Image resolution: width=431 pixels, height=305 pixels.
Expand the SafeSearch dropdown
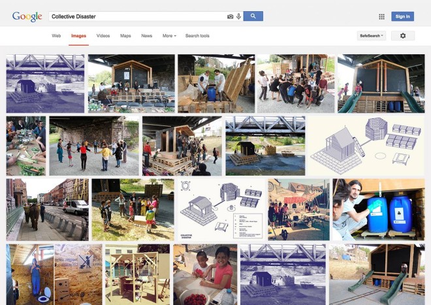tap(372, 36)
